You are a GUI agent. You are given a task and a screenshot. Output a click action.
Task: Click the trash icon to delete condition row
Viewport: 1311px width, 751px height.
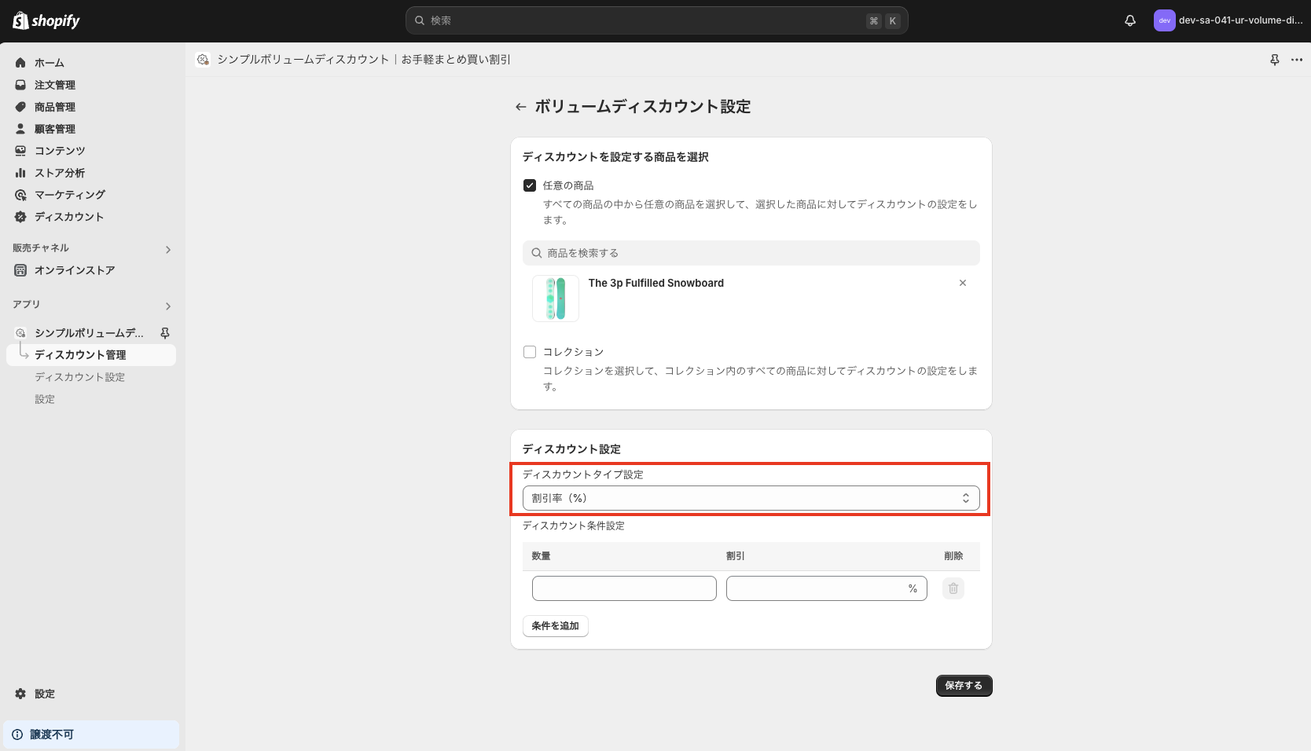pos(953,588)
